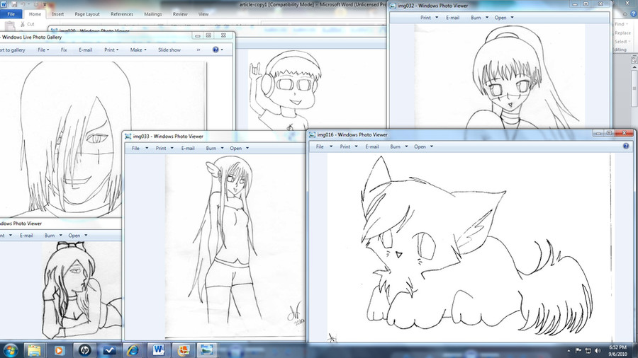Open the Print menu in the img033 window

(x=164, y=149)
